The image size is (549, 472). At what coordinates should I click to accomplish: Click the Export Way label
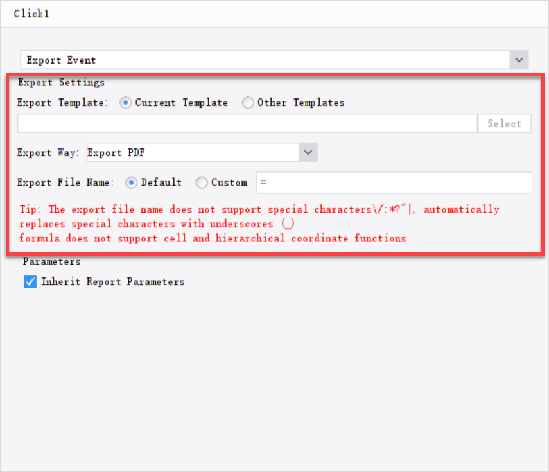point(48,153)
